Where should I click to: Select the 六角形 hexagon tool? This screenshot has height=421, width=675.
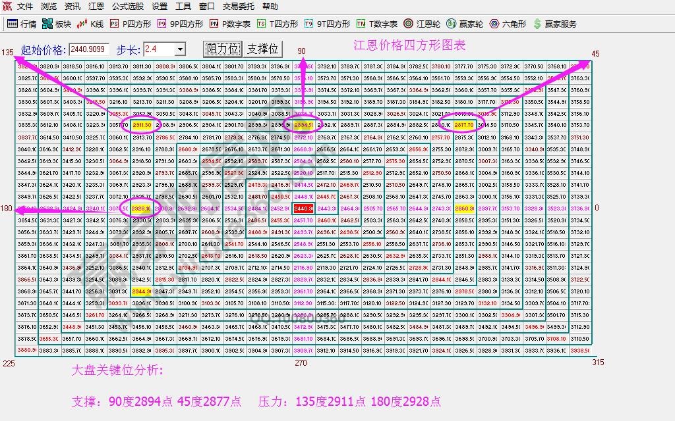pyautogui.click(x=508, y=24)
